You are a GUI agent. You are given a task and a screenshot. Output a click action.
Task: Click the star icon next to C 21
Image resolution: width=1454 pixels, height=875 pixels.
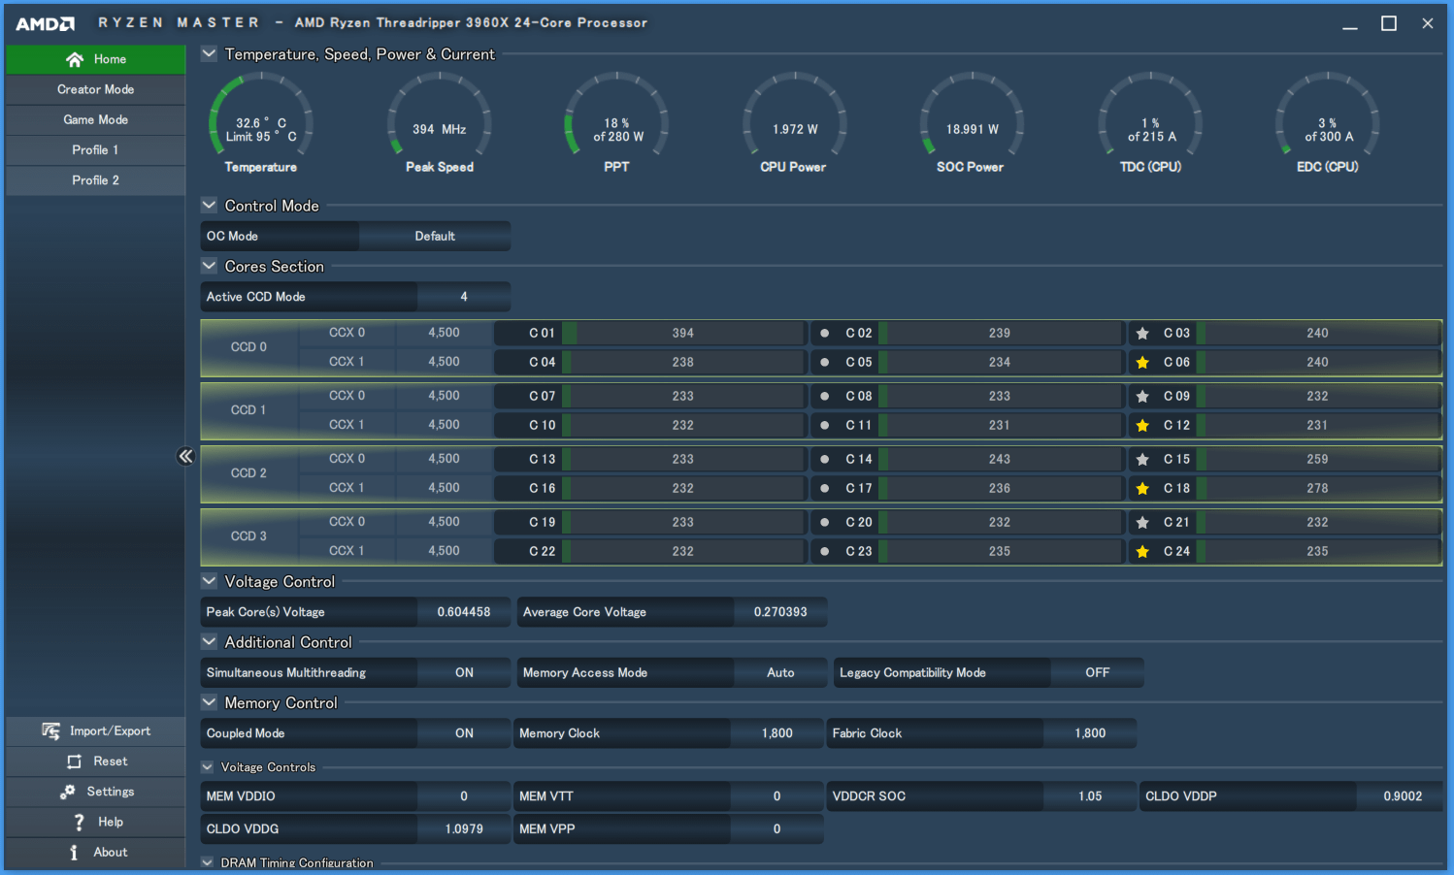pos(1142,522)
